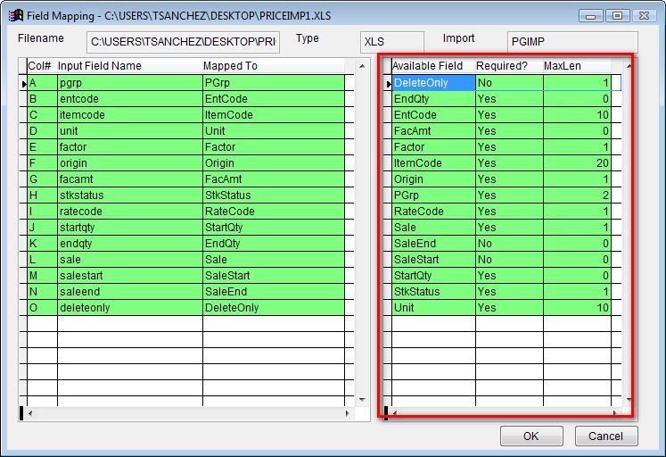Click MaxLen value 20 in ItemCode row

click(x=577, y=163)
